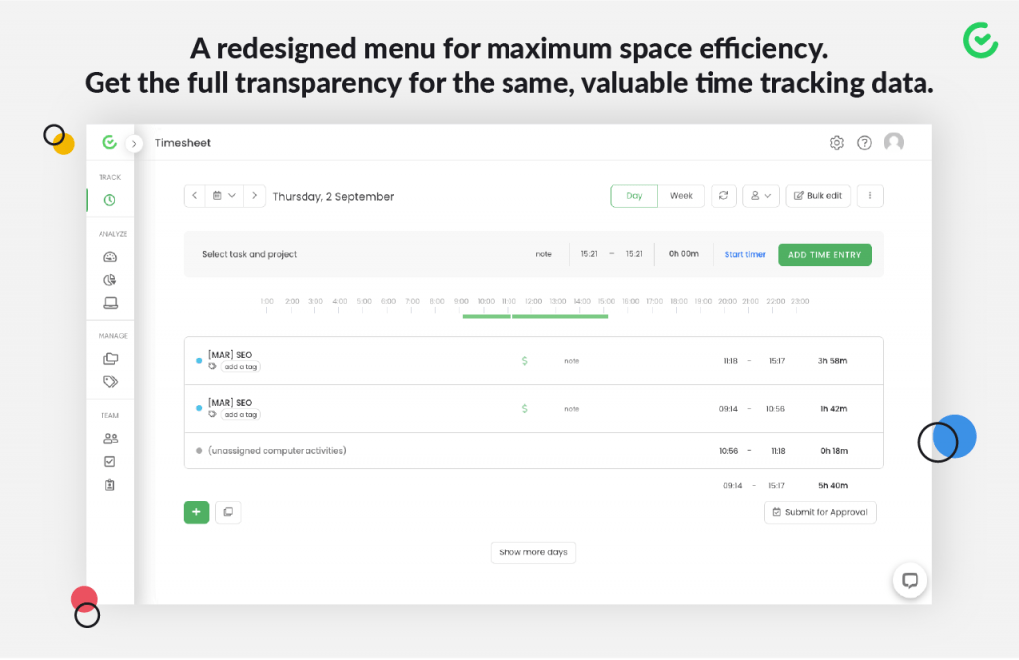The image size is (1019, 660).
Task: Open the team users icon
Action: tap(110, 438)
